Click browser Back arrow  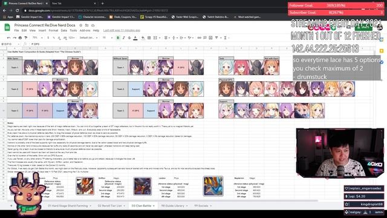coord(4,11)
